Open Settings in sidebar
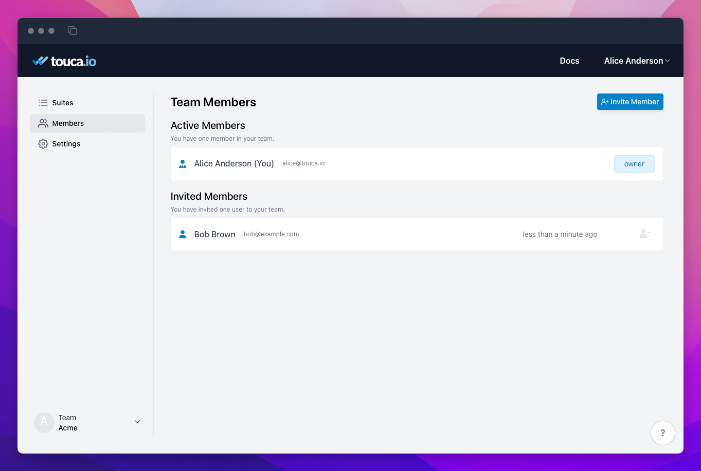Screen dimensions: 701x471 [87, 144]
